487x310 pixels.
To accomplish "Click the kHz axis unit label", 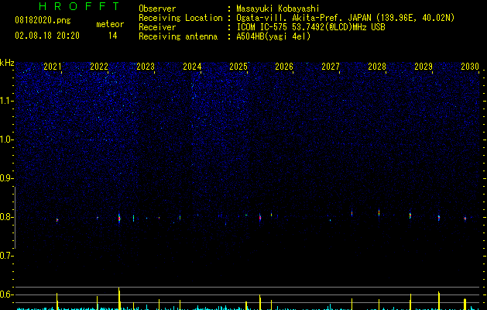I will pyautogui.click(x=7, y=63).
